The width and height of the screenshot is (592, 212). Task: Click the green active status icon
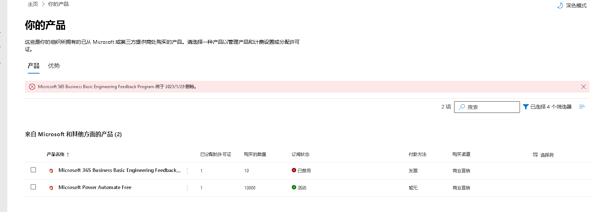coord(294,187)
